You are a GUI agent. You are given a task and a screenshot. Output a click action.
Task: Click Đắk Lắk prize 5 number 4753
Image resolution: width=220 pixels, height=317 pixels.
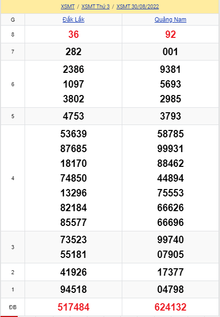click(73, 116)
